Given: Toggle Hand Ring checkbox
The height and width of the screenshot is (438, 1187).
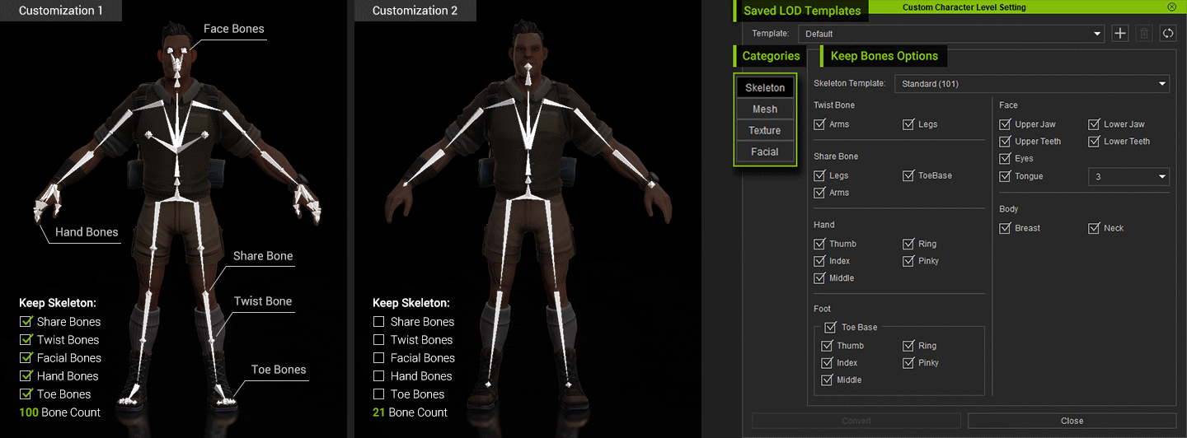Looking at the screenshot, I should (908, 244).
